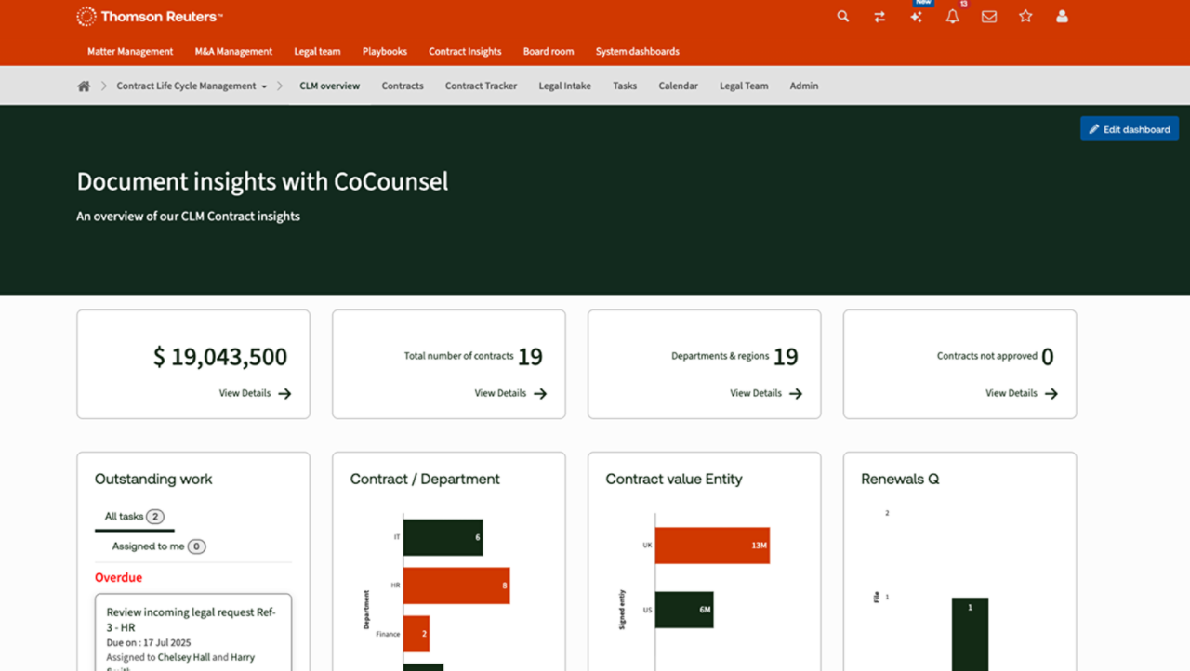Click the search magnifier icon
Image resolution: width=1190 pixels, height=671 pixels.
point(842,17)
